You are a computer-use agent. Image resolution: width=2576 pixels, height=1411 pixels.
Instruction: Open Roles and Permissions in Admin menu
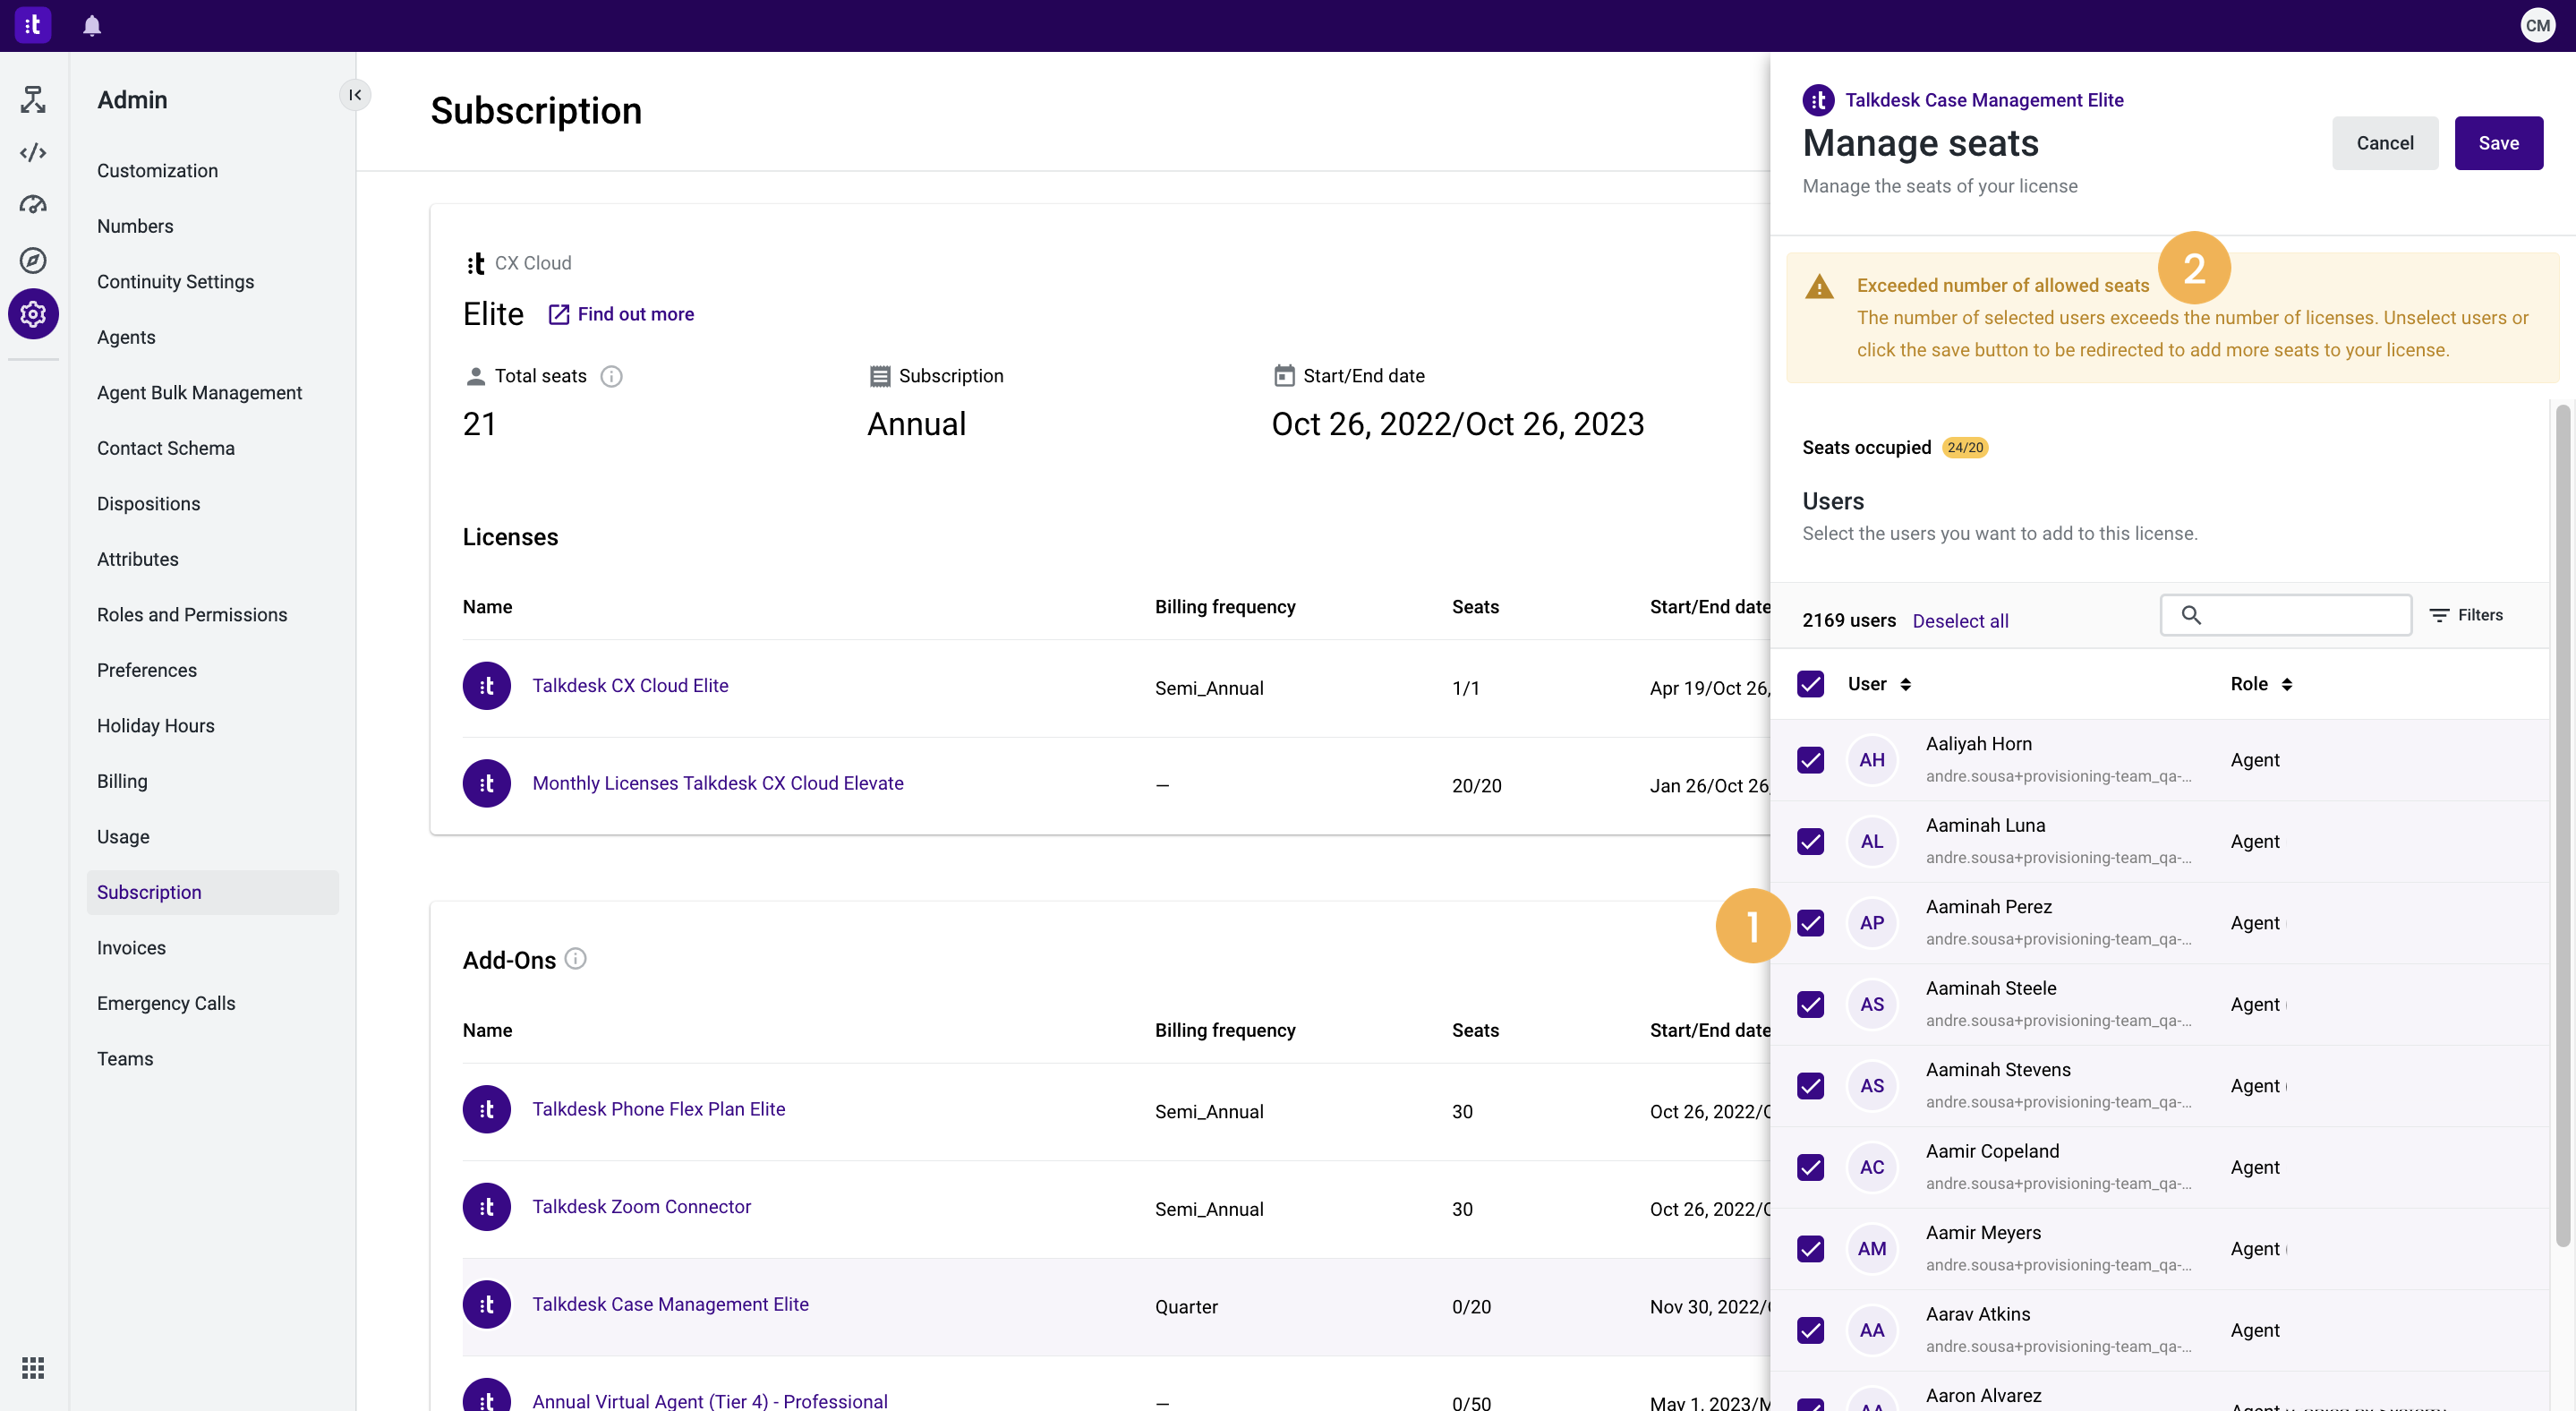click(x=192, y=615)
